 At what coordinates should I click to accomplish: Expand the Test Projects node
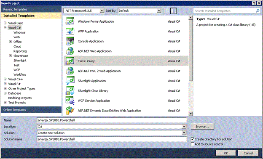(x=5, y=103)
